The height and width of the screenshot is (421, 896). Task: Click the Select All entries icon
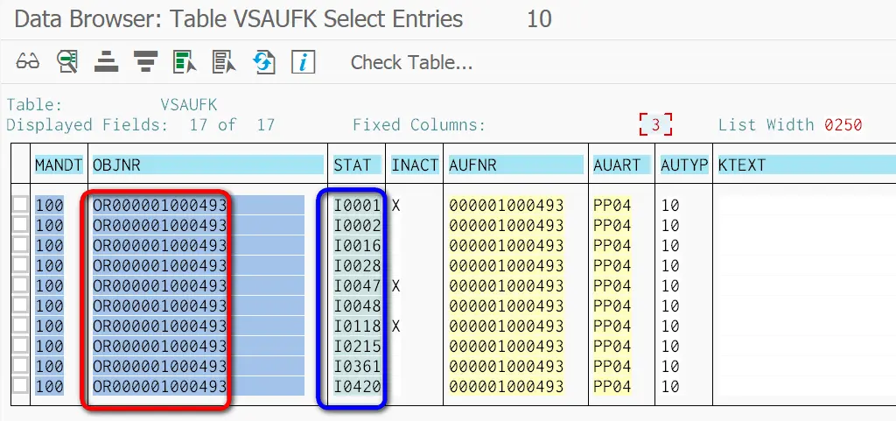click(185, 61)
